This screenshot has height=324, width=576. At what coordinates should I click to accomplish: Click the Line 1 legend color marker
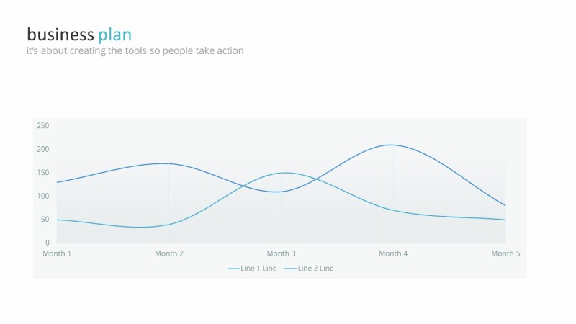233,269
